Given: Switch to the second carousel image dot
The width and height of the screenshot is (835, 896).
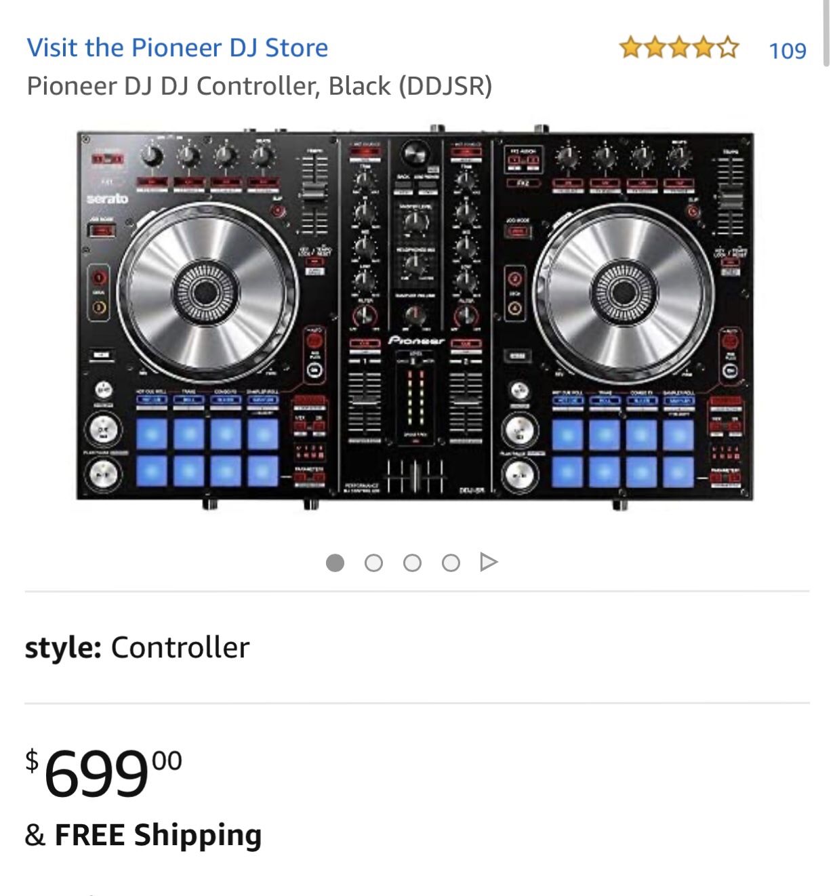Looking at the screenshot, I should point(373,563).
